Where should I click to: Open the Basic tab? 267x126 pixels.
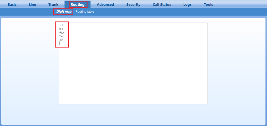(x=12, y=4)
